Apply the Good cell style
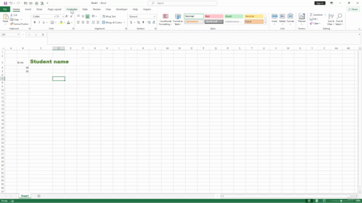Image resolution: width=362 pixels, height=203 pixels. coord(234,16)
